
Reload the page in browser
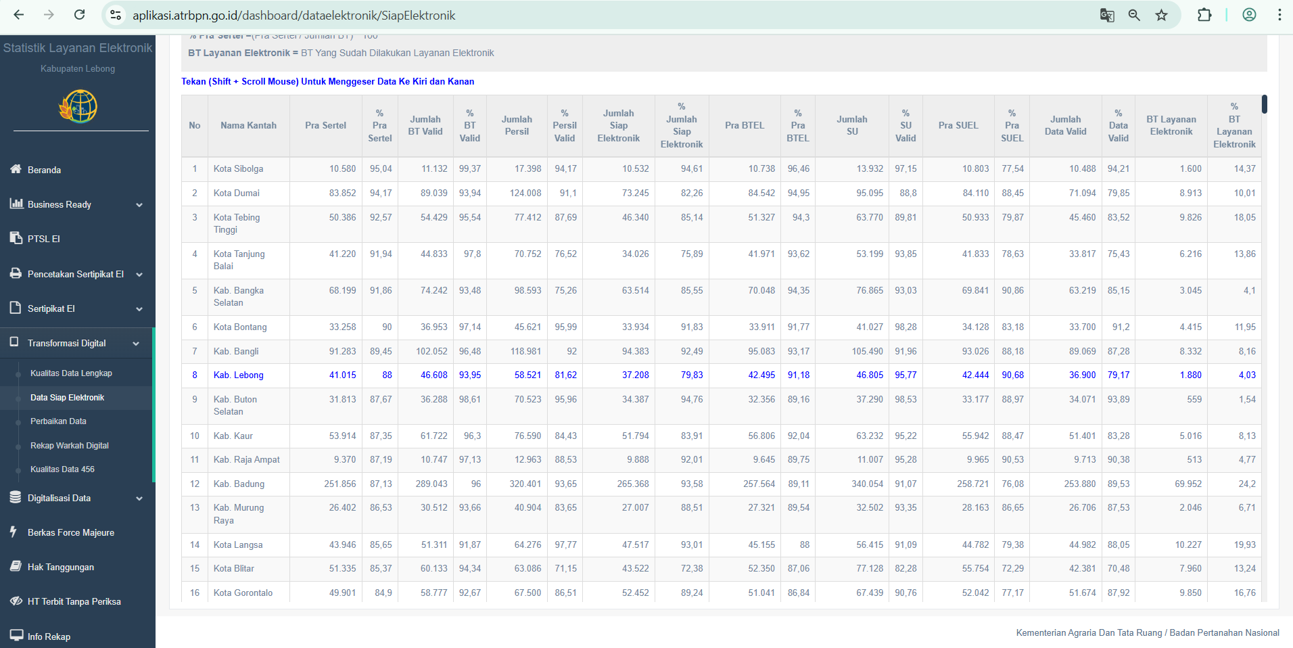click(x=79, y=15)
